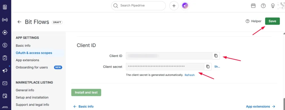Open Projects clipboard icon in sidebar
This screenshot has width=285, height=110.
click(x=5, y=58)
